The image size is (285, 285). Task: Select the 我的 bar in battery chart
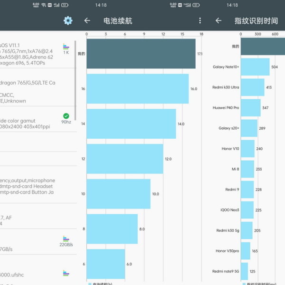coord(141,54)
